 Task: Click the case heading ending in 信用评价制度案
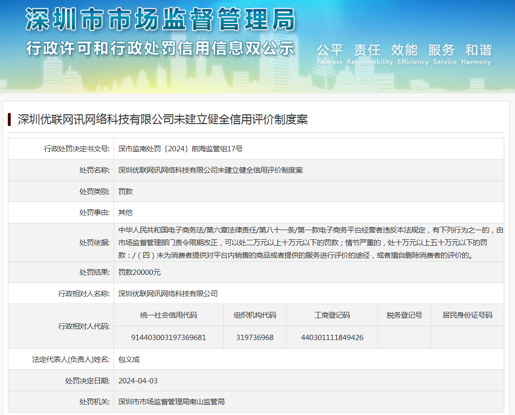pyautogui.click(x=163, y=119)
